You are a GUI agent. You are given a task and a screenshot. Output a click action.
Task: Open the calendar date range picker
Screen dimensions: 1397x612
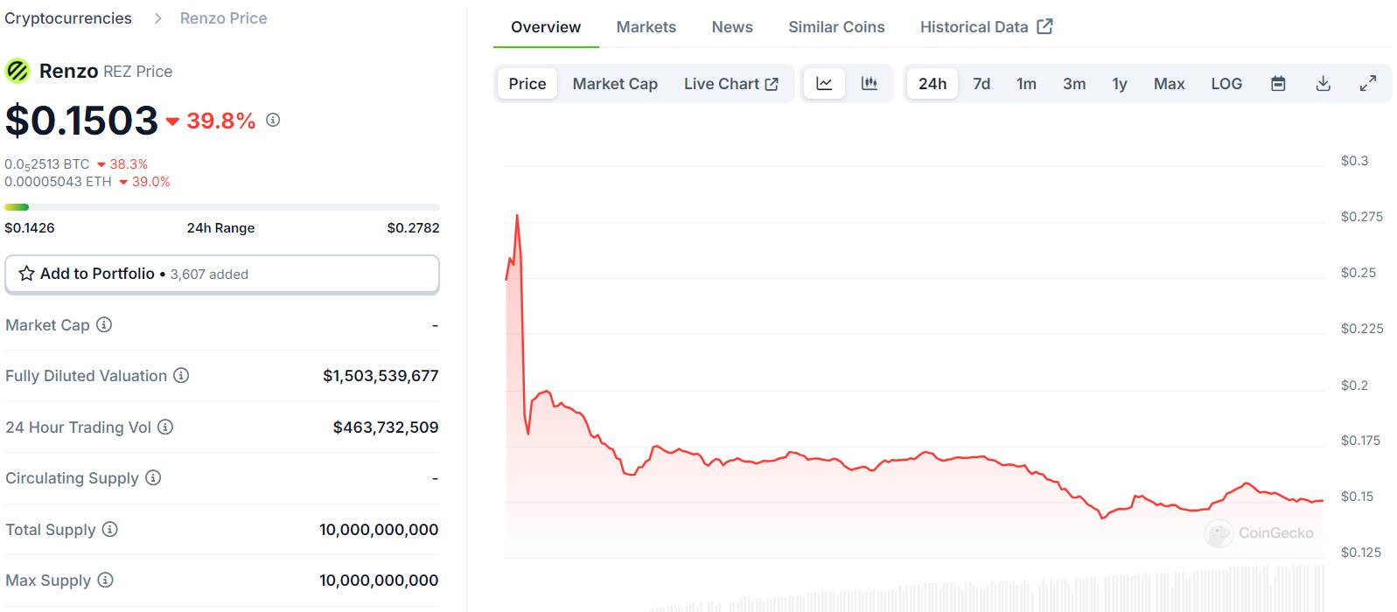[1278, 84]
